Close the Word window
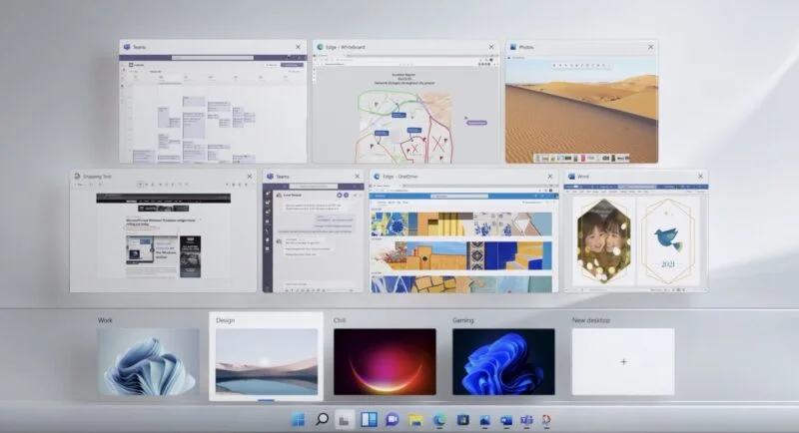The image size is (799, 433). pyautogui.click(x=700, y=176)
